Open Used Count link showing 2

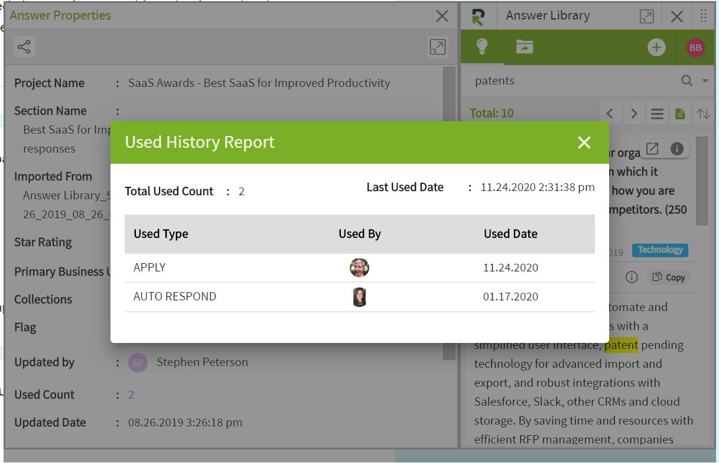[x=131, y=394]
